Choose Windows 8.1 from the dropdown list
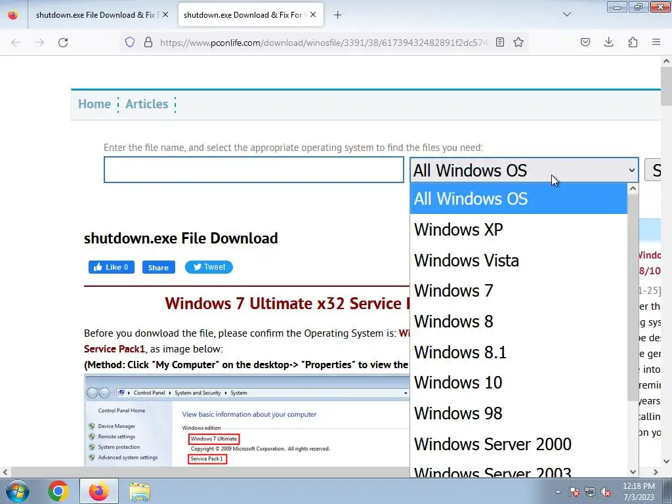 point(518,352)
